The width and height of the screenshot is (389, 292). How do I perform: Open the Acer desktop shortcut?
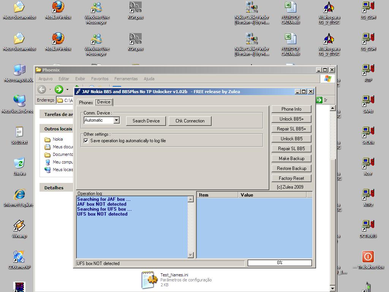(x=368, y=167)
